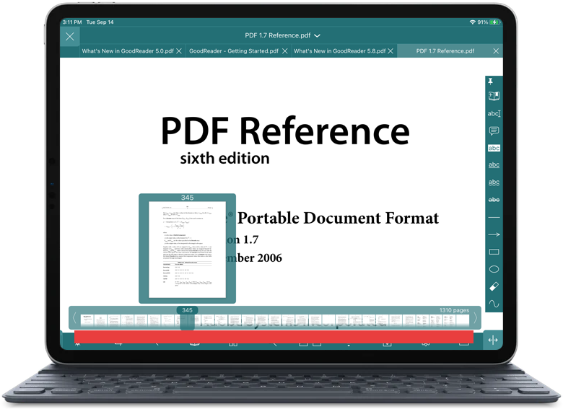The image size is (563, 409).
Task: Select the typewriter text tool
Action: [494, 113]
